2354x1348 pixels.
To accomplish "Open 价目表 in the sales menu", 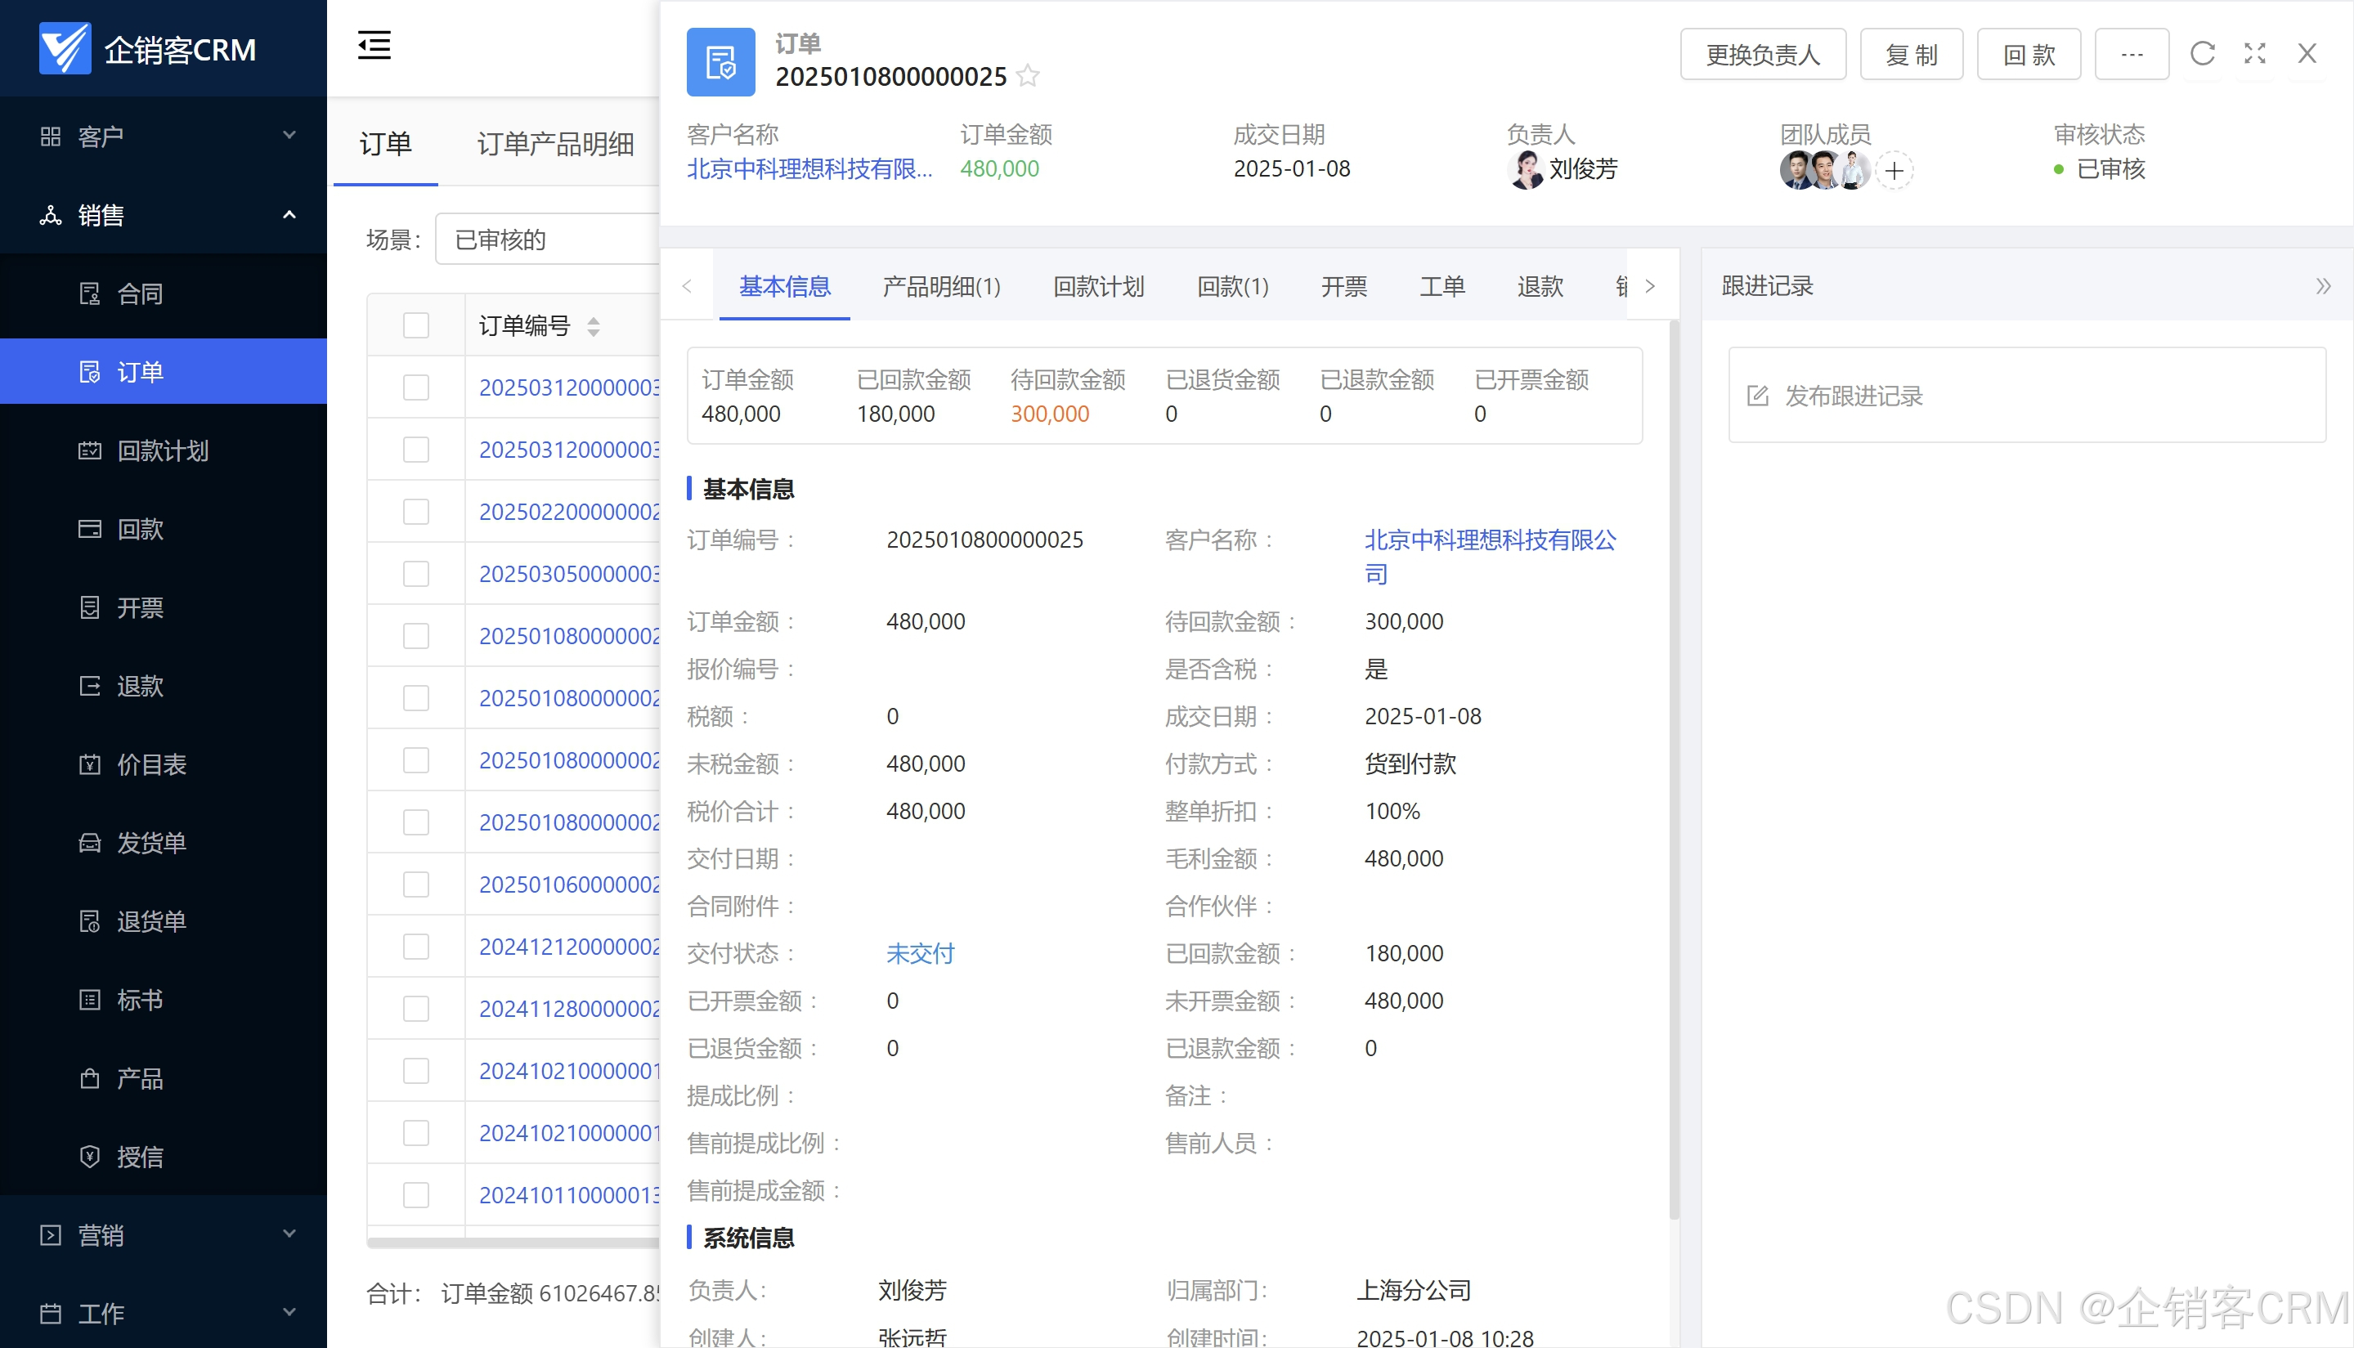I will (x=151, y=764).
